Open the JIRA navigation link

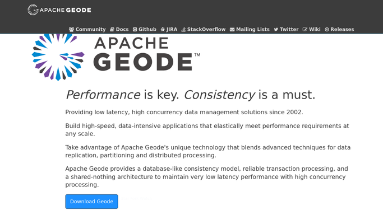click(172, 30)
